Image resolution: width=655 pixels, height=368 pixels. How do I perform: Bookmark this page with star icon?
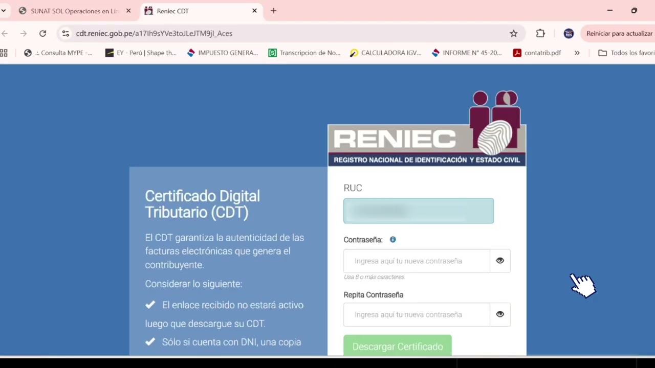pyautogui.click(x=513, y=33)
